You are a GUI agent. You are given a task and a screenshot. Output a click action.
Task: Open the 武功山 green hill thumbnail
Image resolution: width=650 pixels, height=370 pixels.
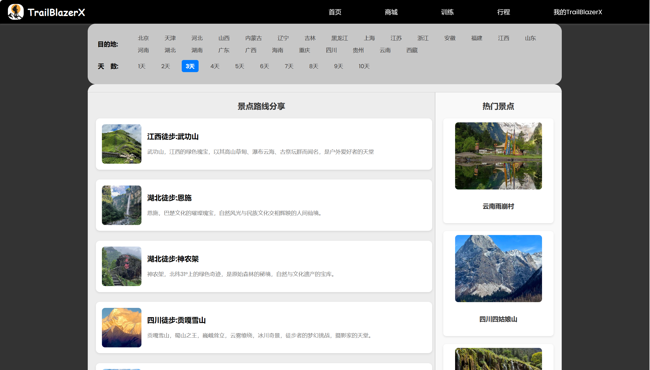(121, 144)
